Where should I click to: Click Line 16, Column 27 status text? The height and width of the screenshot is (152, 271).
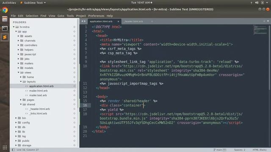28,150
